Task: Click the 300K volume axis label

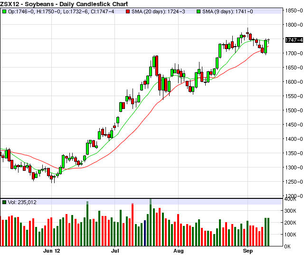Action: [x=290, y=211]
